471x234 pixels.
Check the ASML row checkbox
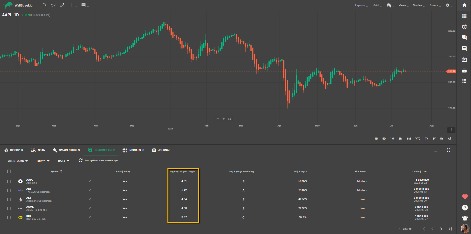point(9,208)
